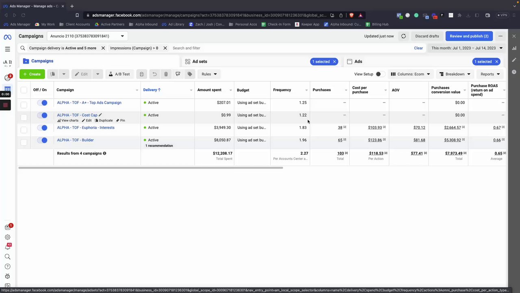520x293 pixels.
Task: Reload the browser page
Action: coord(23,15)
